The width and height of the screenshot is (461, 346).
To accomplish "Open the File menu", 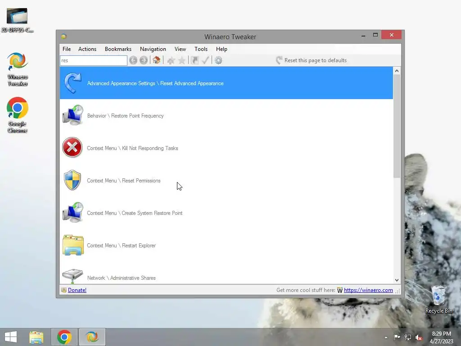I will coord(67,49).
